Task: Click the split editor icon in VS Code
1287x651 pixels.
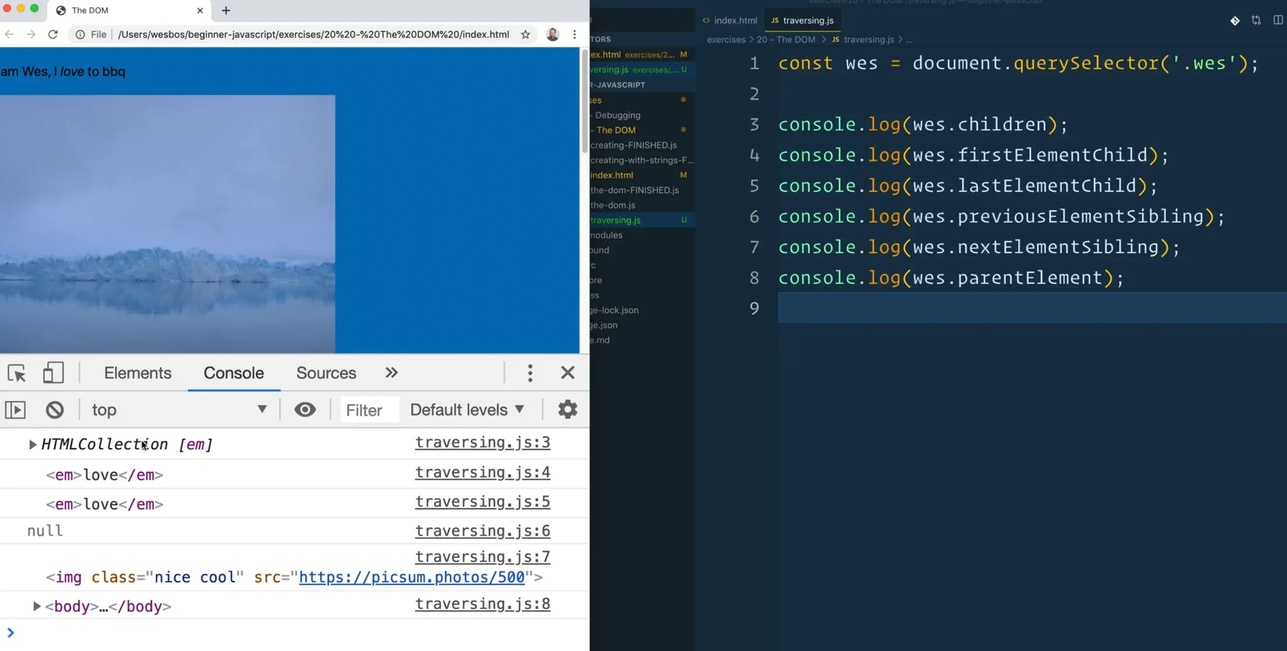Action: pos(1277,20)
